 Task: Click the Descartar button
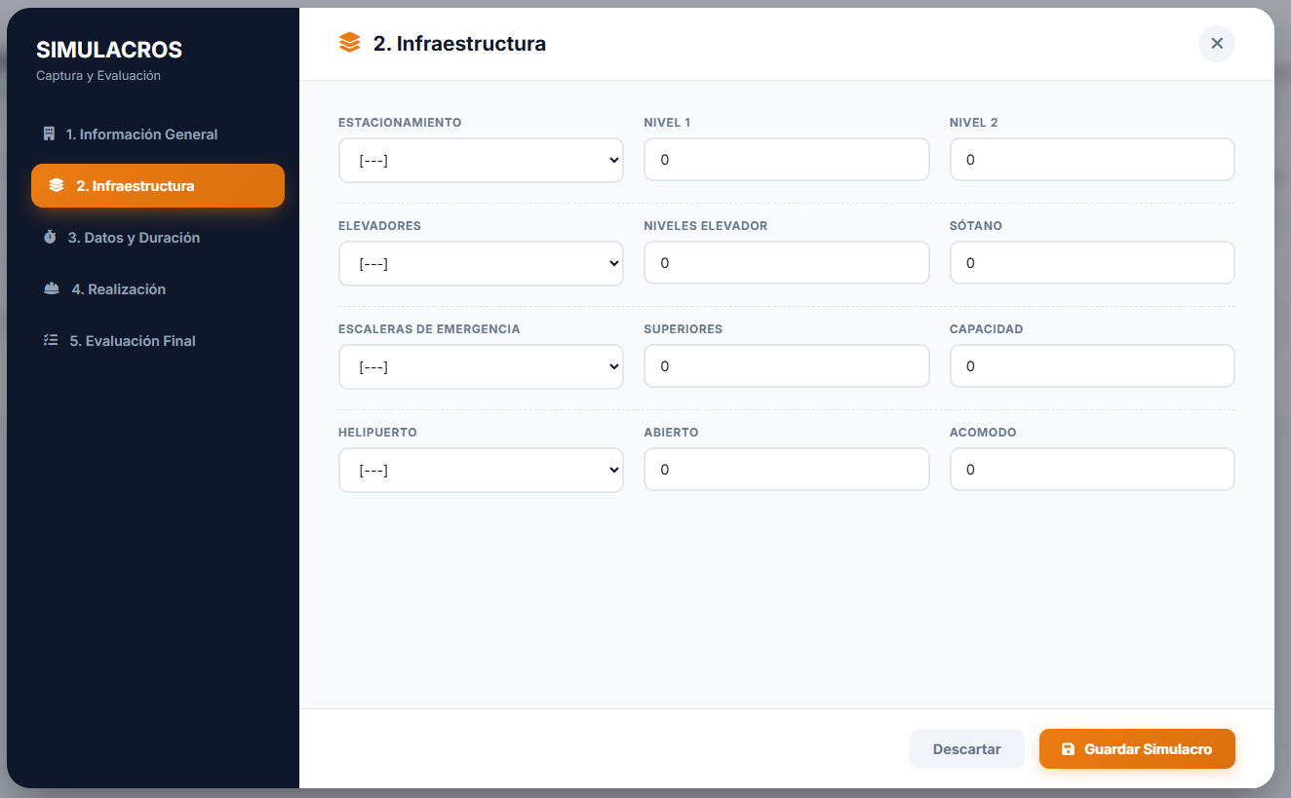click(967, 749)
